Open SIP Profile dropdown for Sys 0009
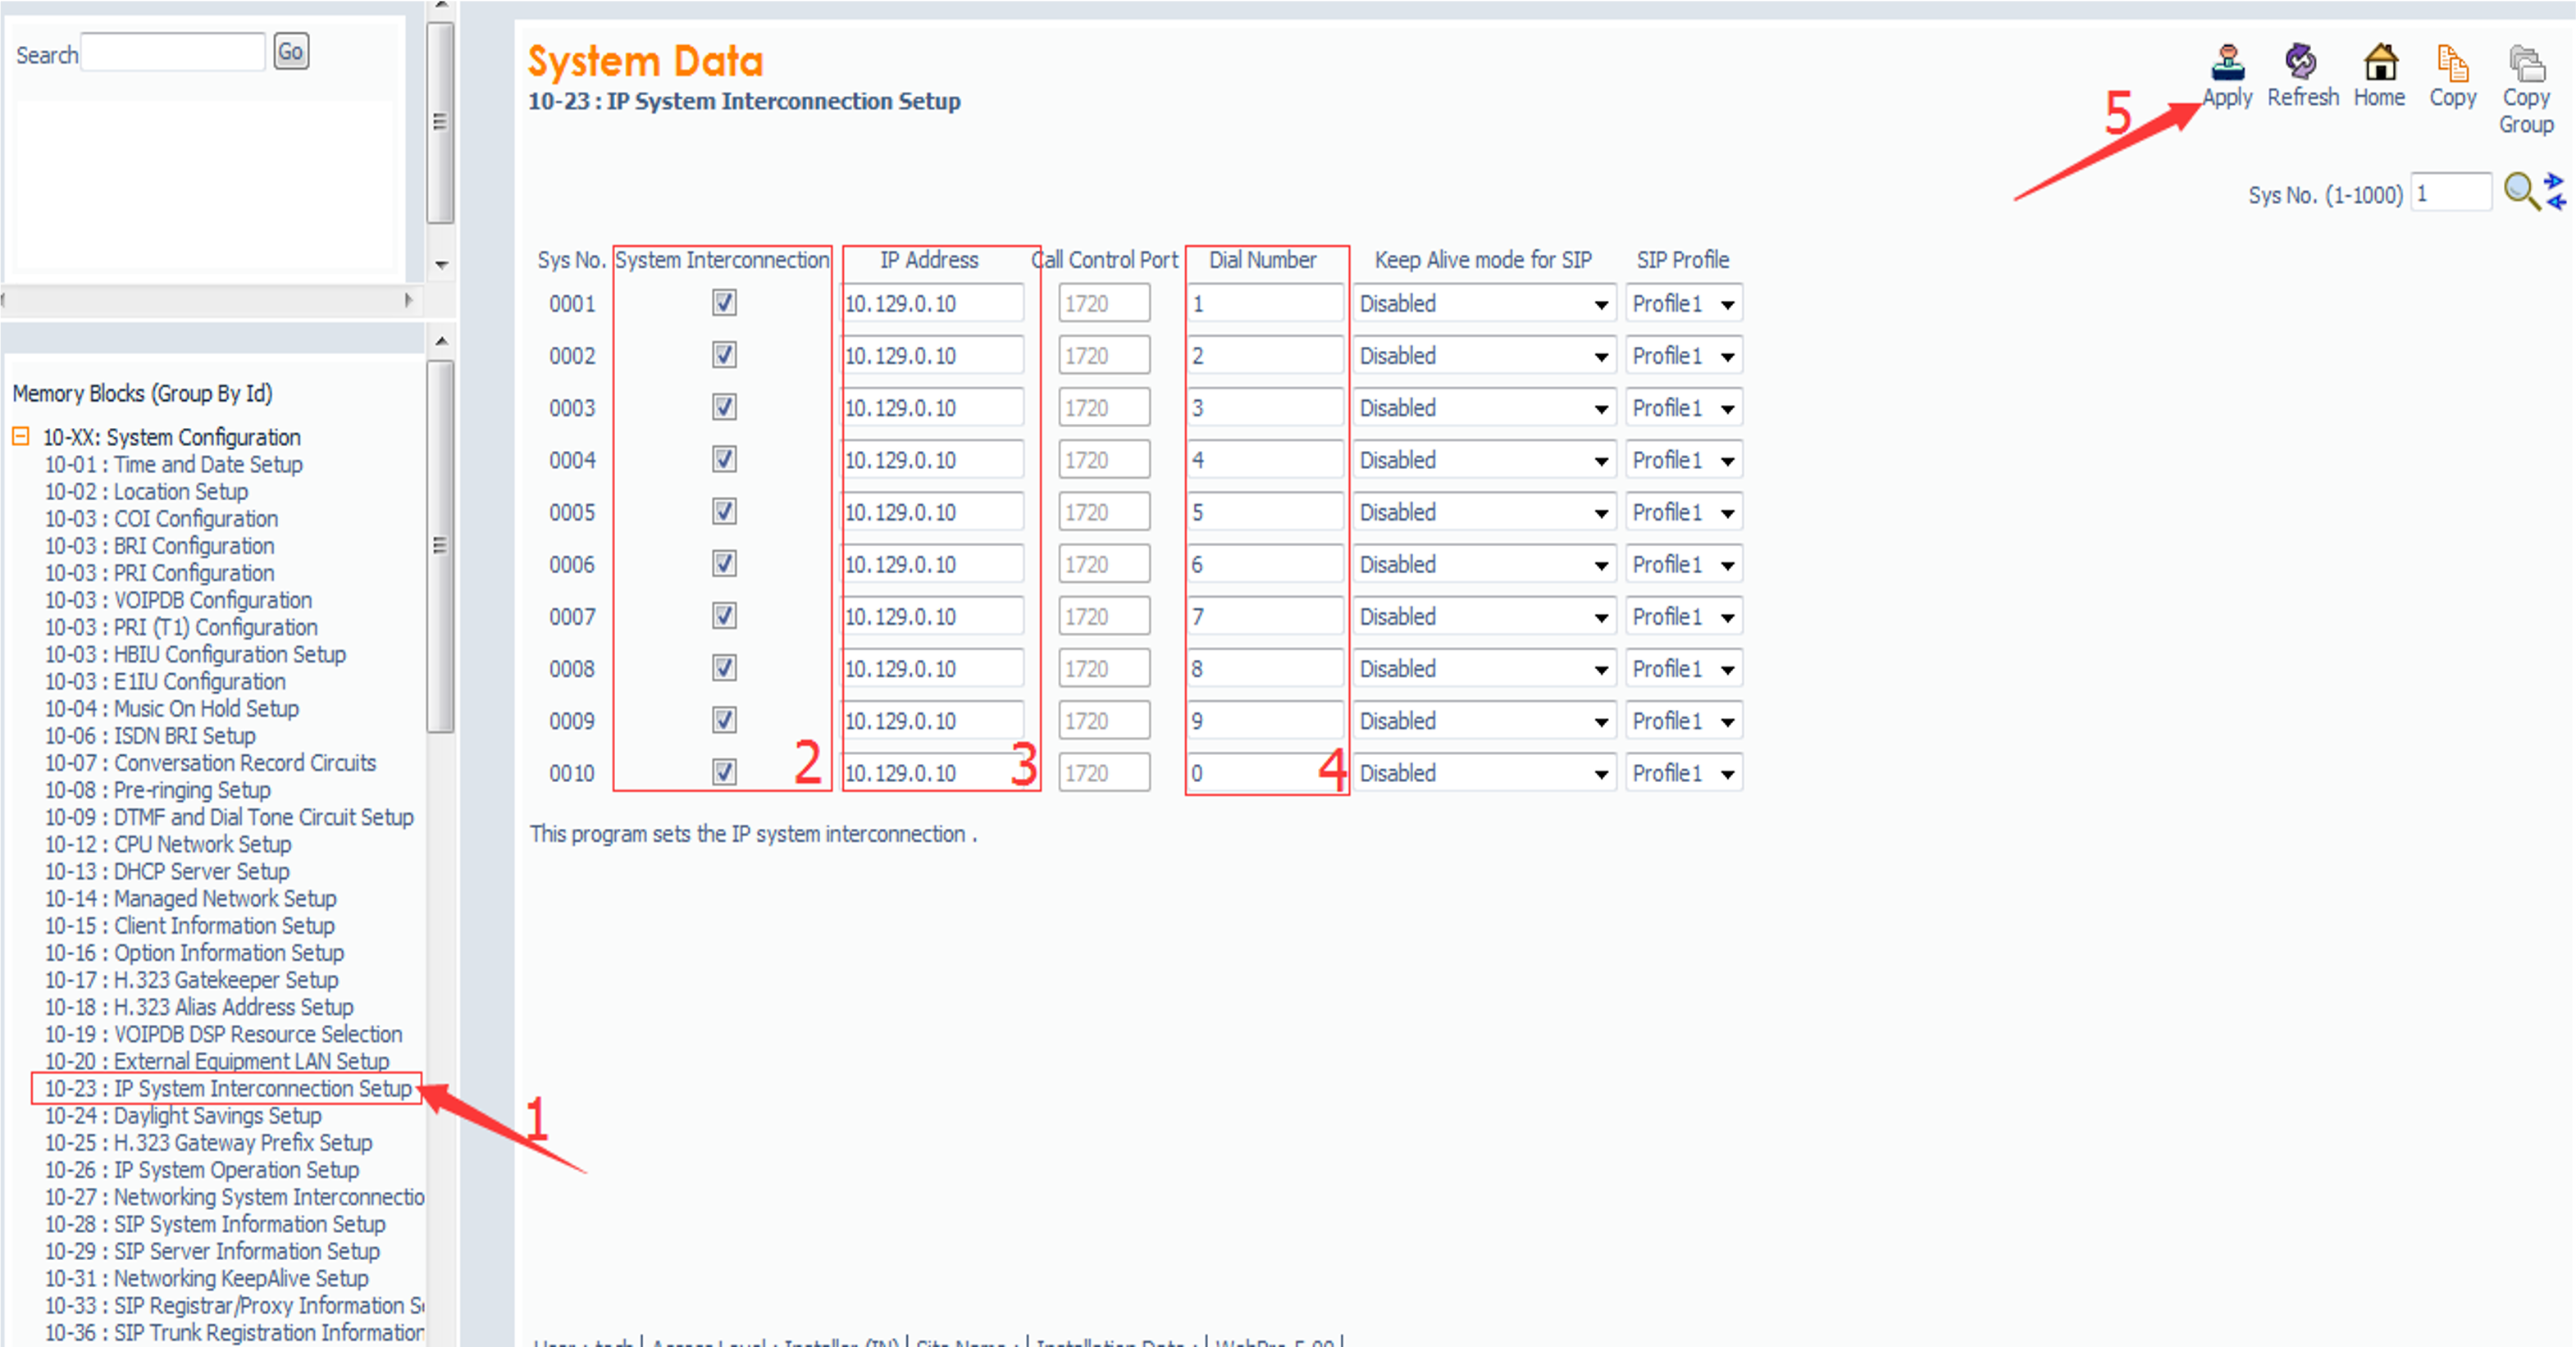Screen dimensions: 2576x1347 click(x=1684, y=721)
